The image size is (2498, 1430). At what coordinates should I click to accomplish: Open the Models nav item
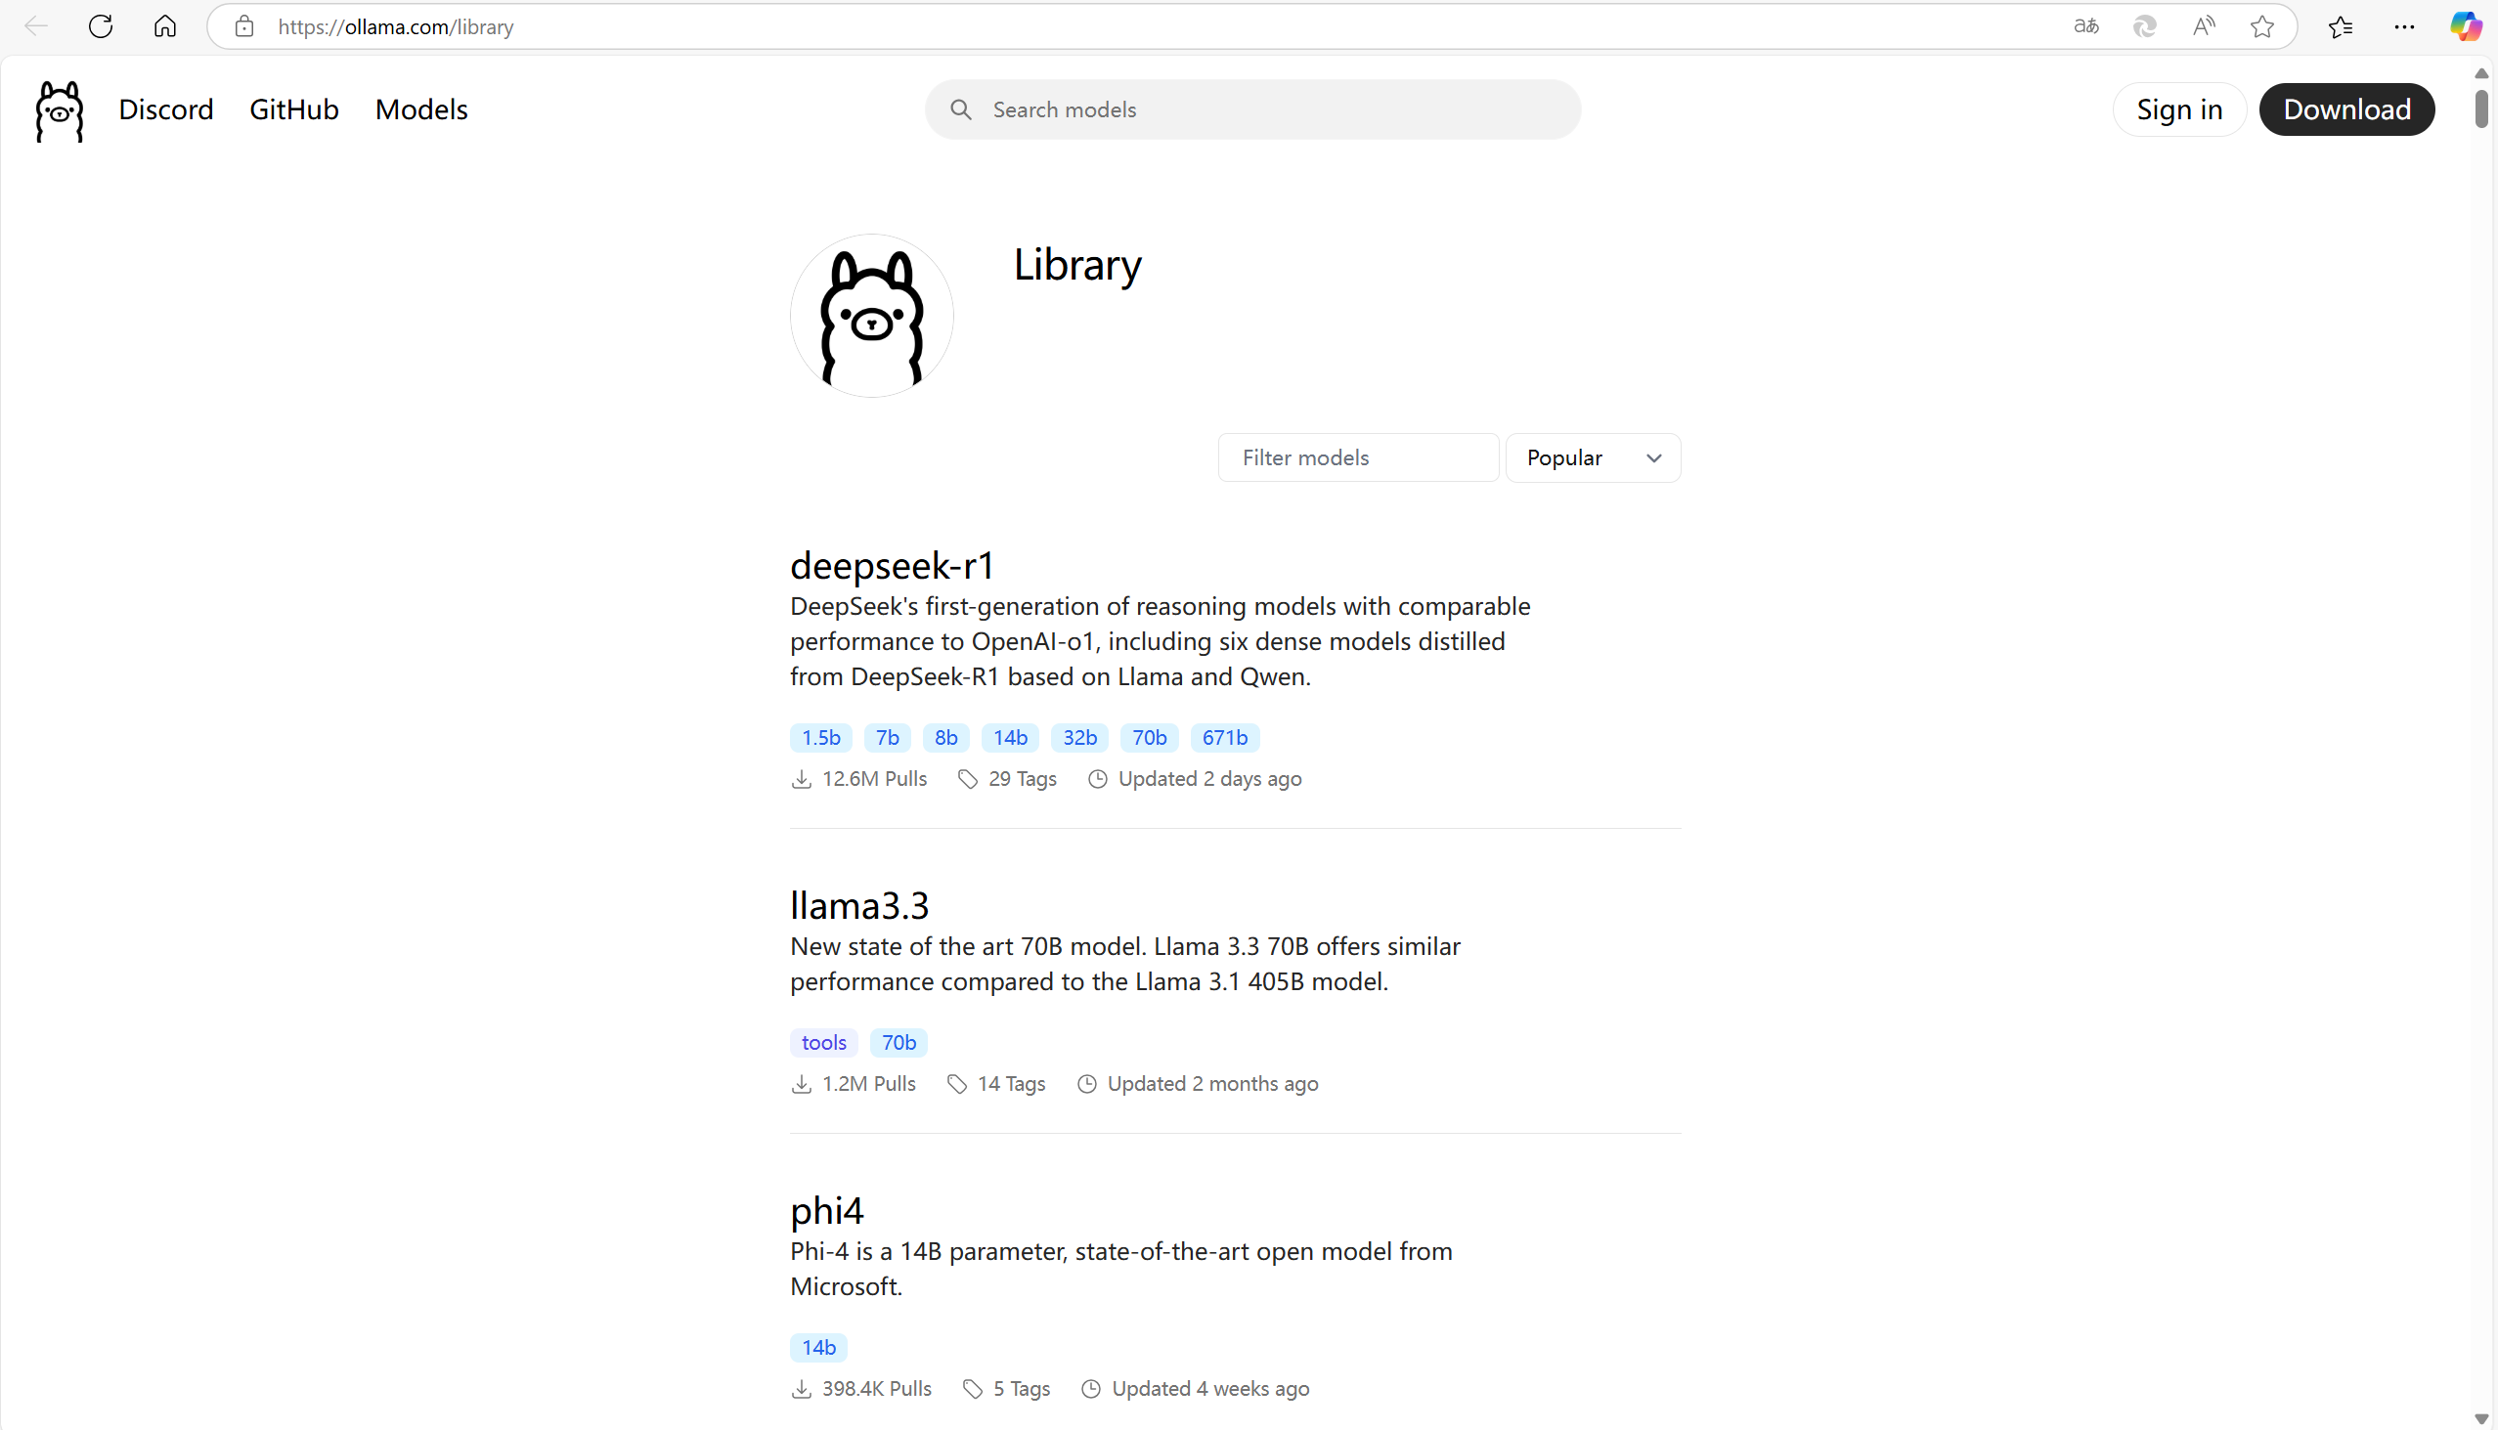pos(420,110)
